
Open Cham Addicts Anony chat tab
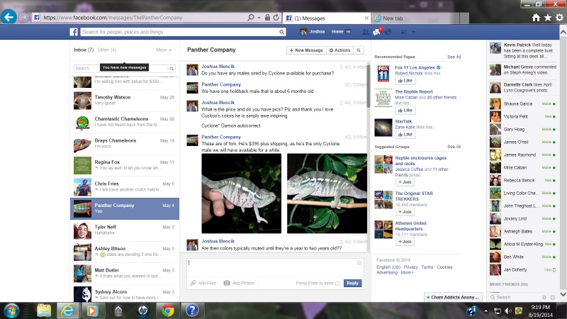453,297
